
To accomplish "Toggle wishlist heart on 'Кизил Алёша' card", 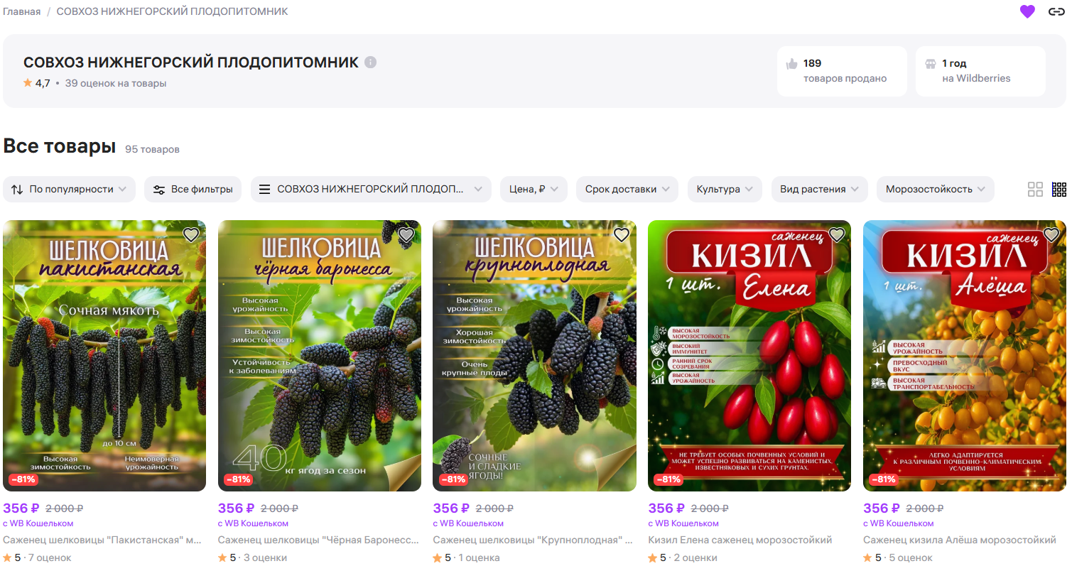I will coord(1051,235).
